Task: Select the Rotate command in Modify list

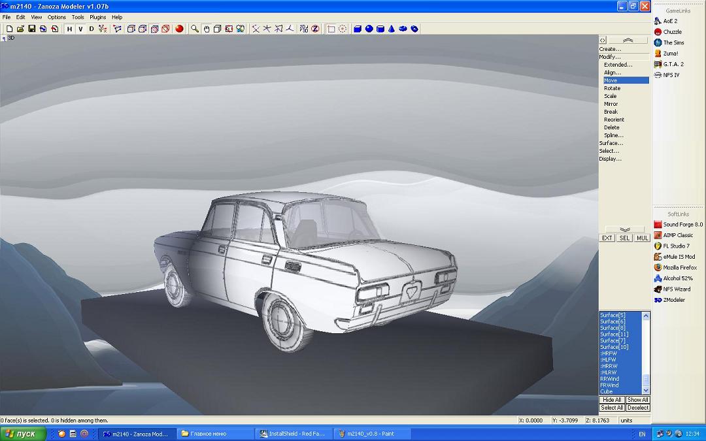Action: pos(612,88)
